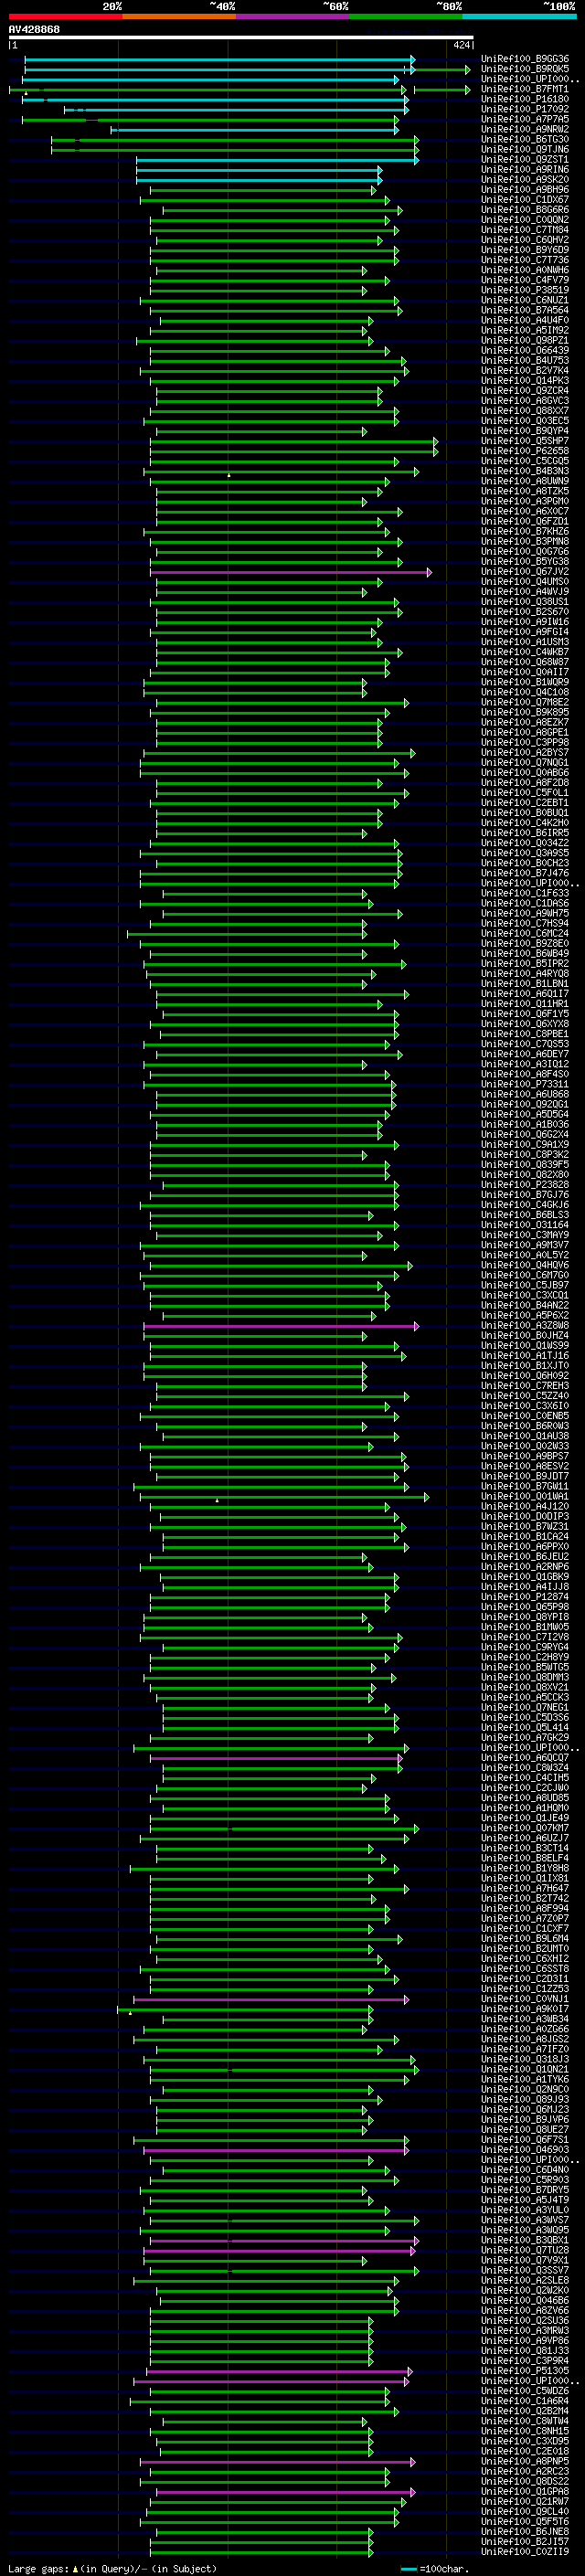Open hit UniRef100_B3PMN8
The image size is (585, 2576).
click(x=525, y=542)
